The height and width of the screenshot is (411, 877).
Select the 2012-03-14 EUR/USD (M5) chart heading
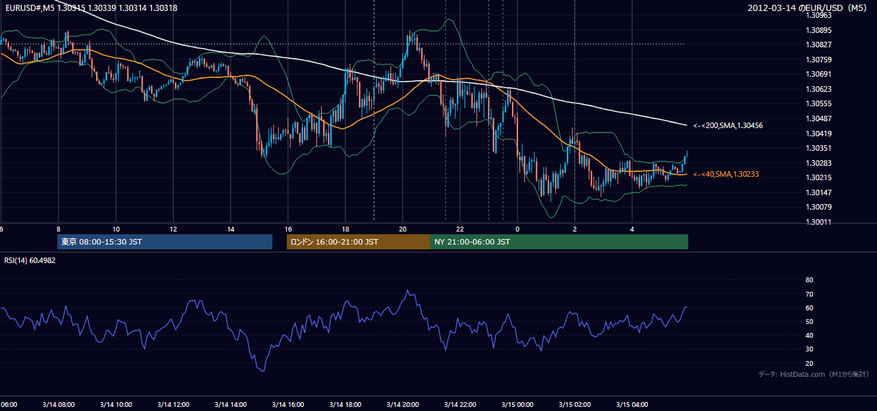coord(808,8)
